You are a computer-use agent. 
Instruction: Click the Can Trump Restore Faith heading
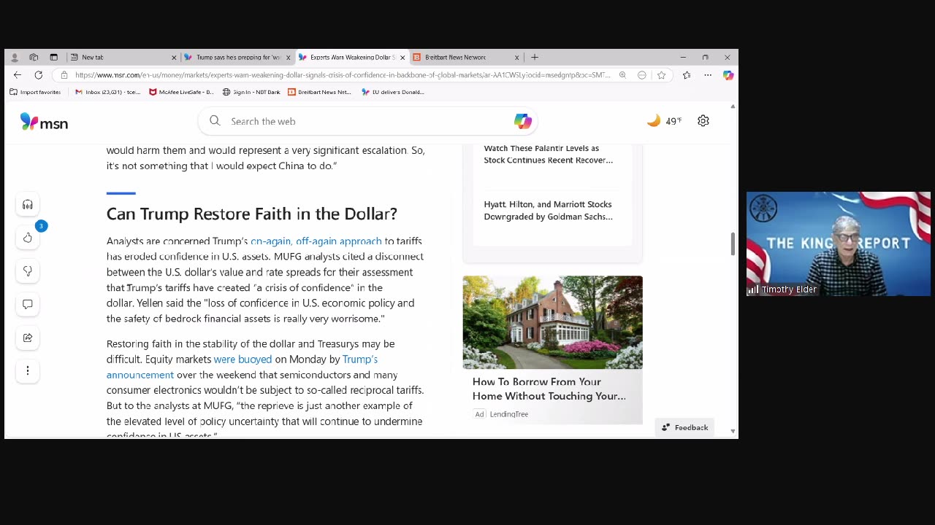click(x=252, y=214)
